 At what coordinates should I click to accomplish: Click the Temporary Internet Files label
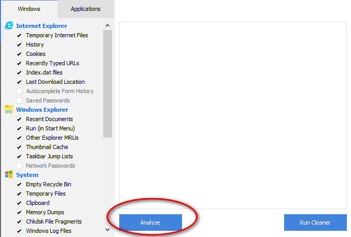[57, 35]
